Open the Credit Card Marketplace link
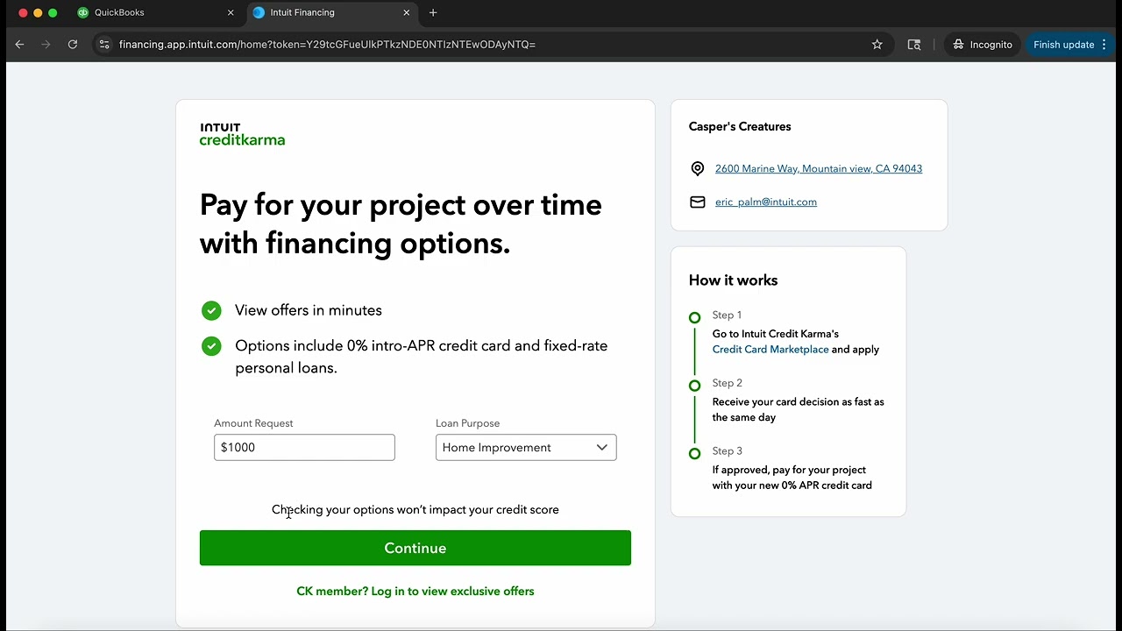Viewport: 1122px width, 631px height. pos(770,350)
